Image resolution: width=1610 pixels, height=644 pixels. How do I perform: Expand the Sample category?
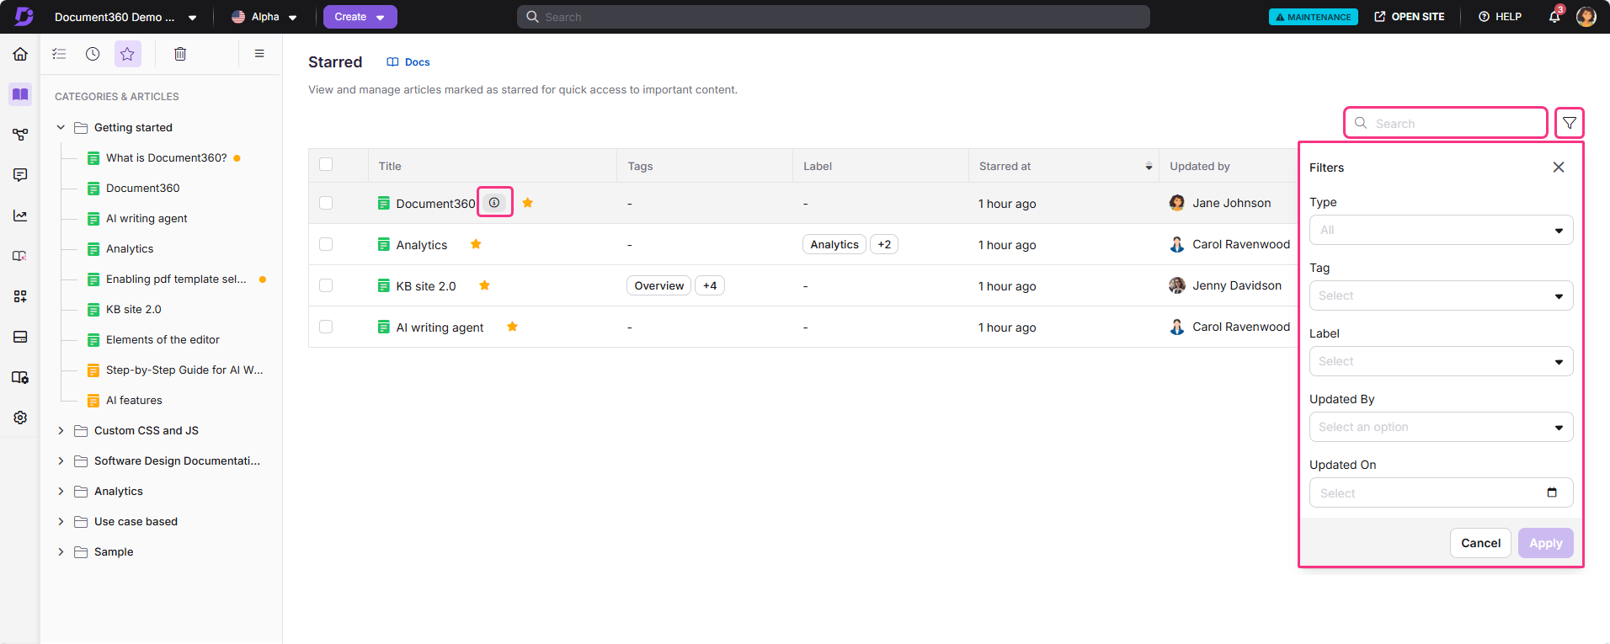[61, 551]
